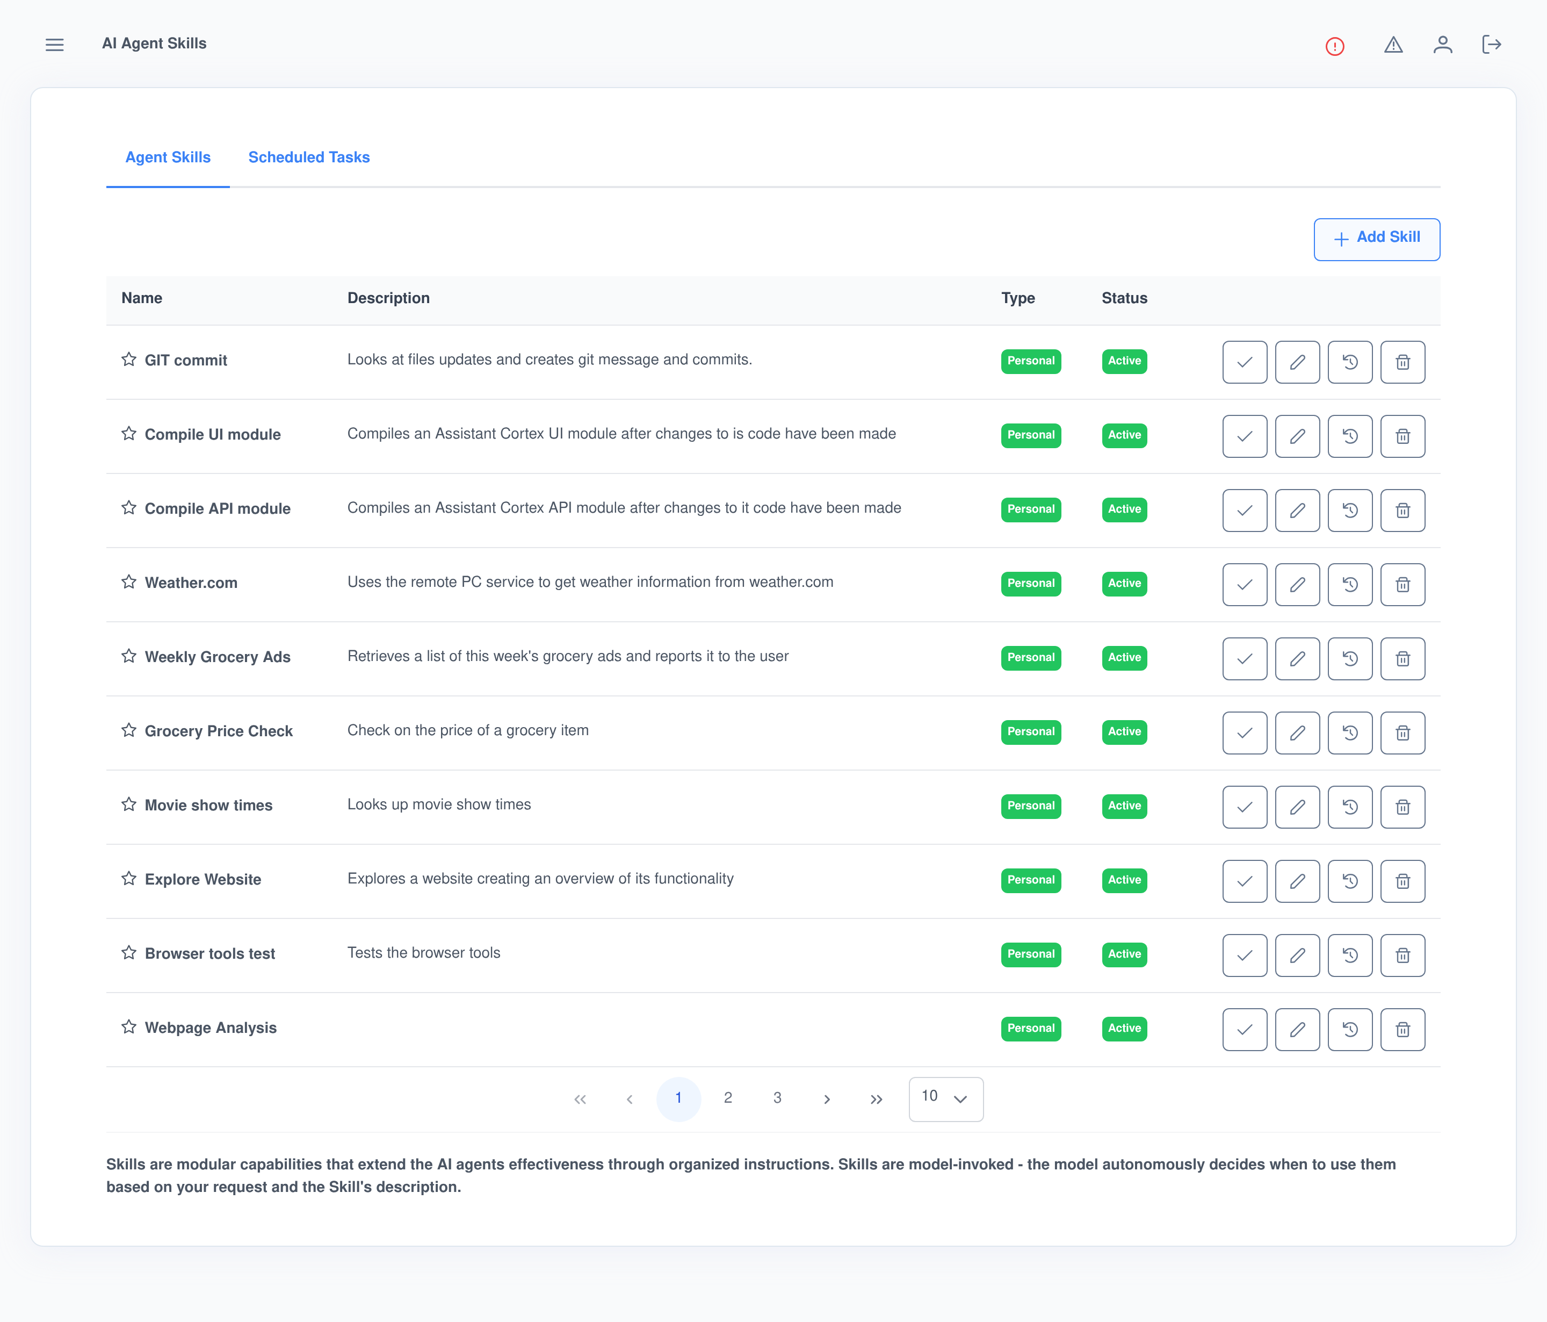Delete the Explore Website skill
The image size is (1547, 1322).
(1403, 881)
